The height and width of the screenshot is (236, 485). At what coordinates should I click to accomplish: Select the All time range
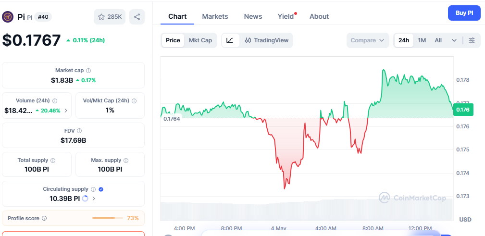tap(438, 40)
